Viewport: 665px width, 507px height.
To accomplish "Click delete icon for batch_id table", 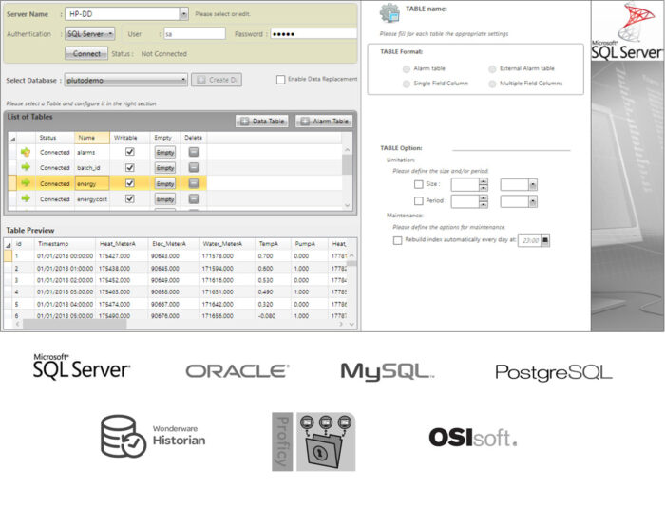I will [x=194, y=167].
